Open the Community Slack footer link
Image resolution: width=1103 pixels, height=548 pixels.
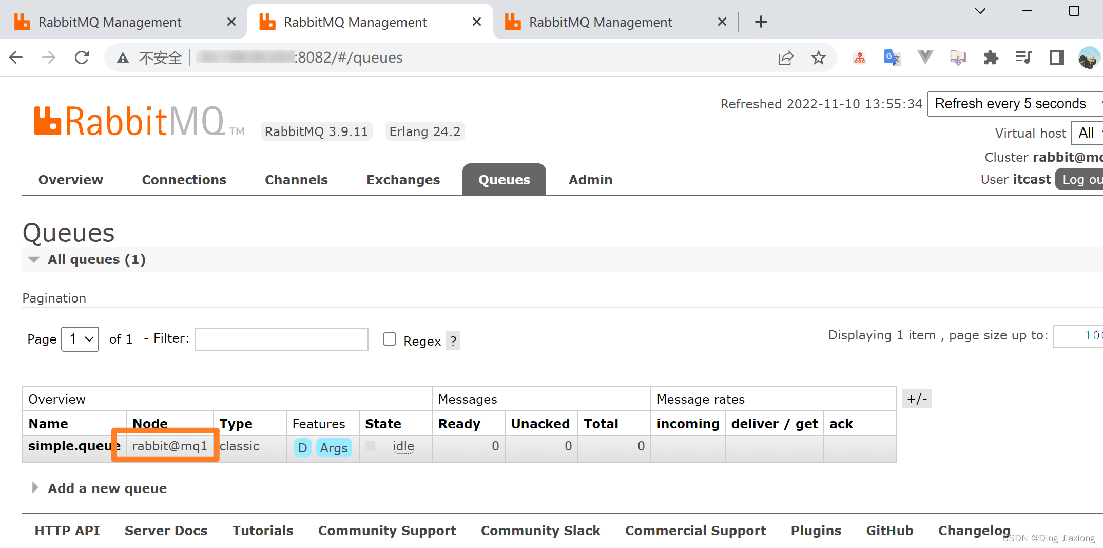(x=540, y=531)
